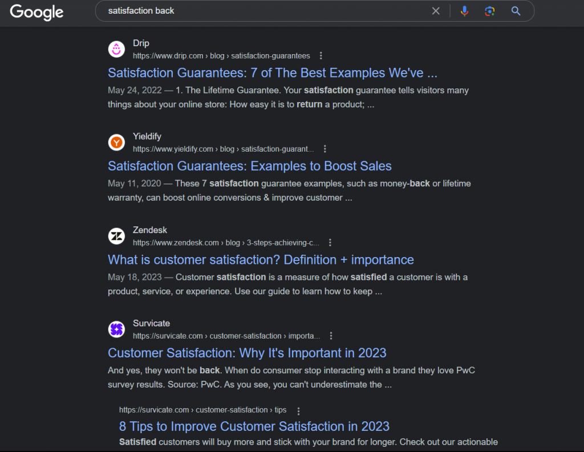Image resolution: width=584 pixels, height=452 pixels.
Task: Click the 'May 18, 2023' result date
Action: pyautogui.click(x=135, y=278)
